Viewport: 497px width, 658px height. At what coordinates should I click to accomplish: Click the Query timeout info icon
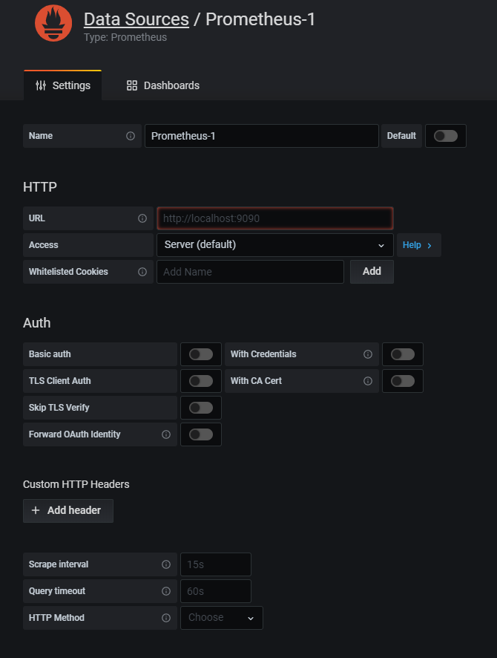coord(166,591)
